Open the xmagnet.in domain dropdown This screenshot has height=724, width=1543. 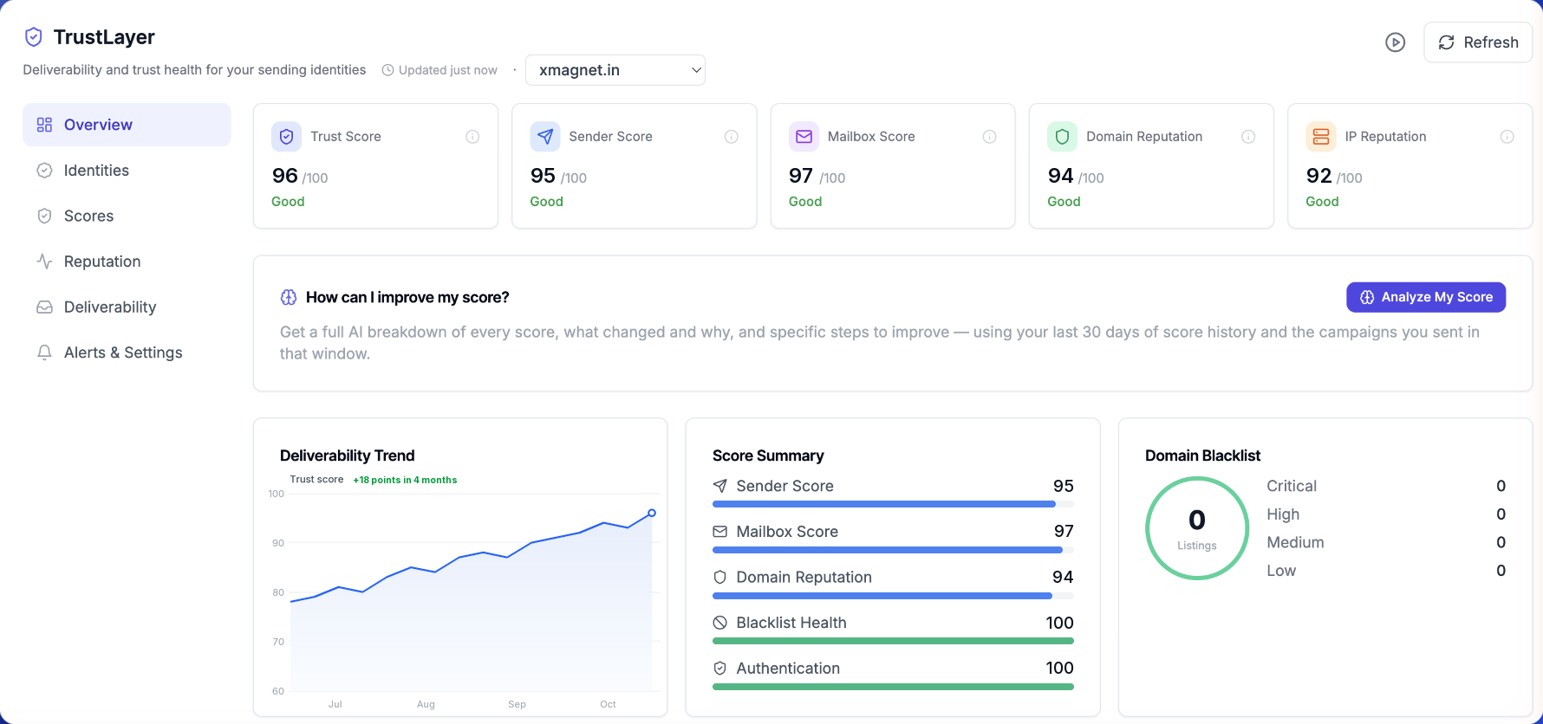point(615,70)
